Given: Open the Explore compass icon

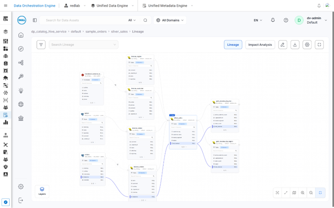Looking at the screenshot, I should (x=21, y=49).
